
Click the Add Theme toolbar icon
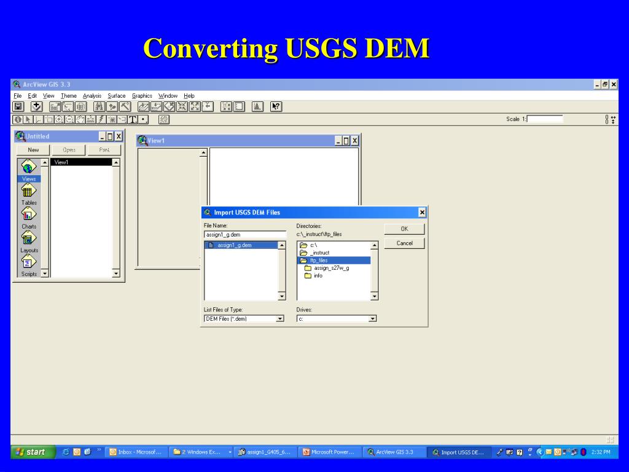click(36, 107)
